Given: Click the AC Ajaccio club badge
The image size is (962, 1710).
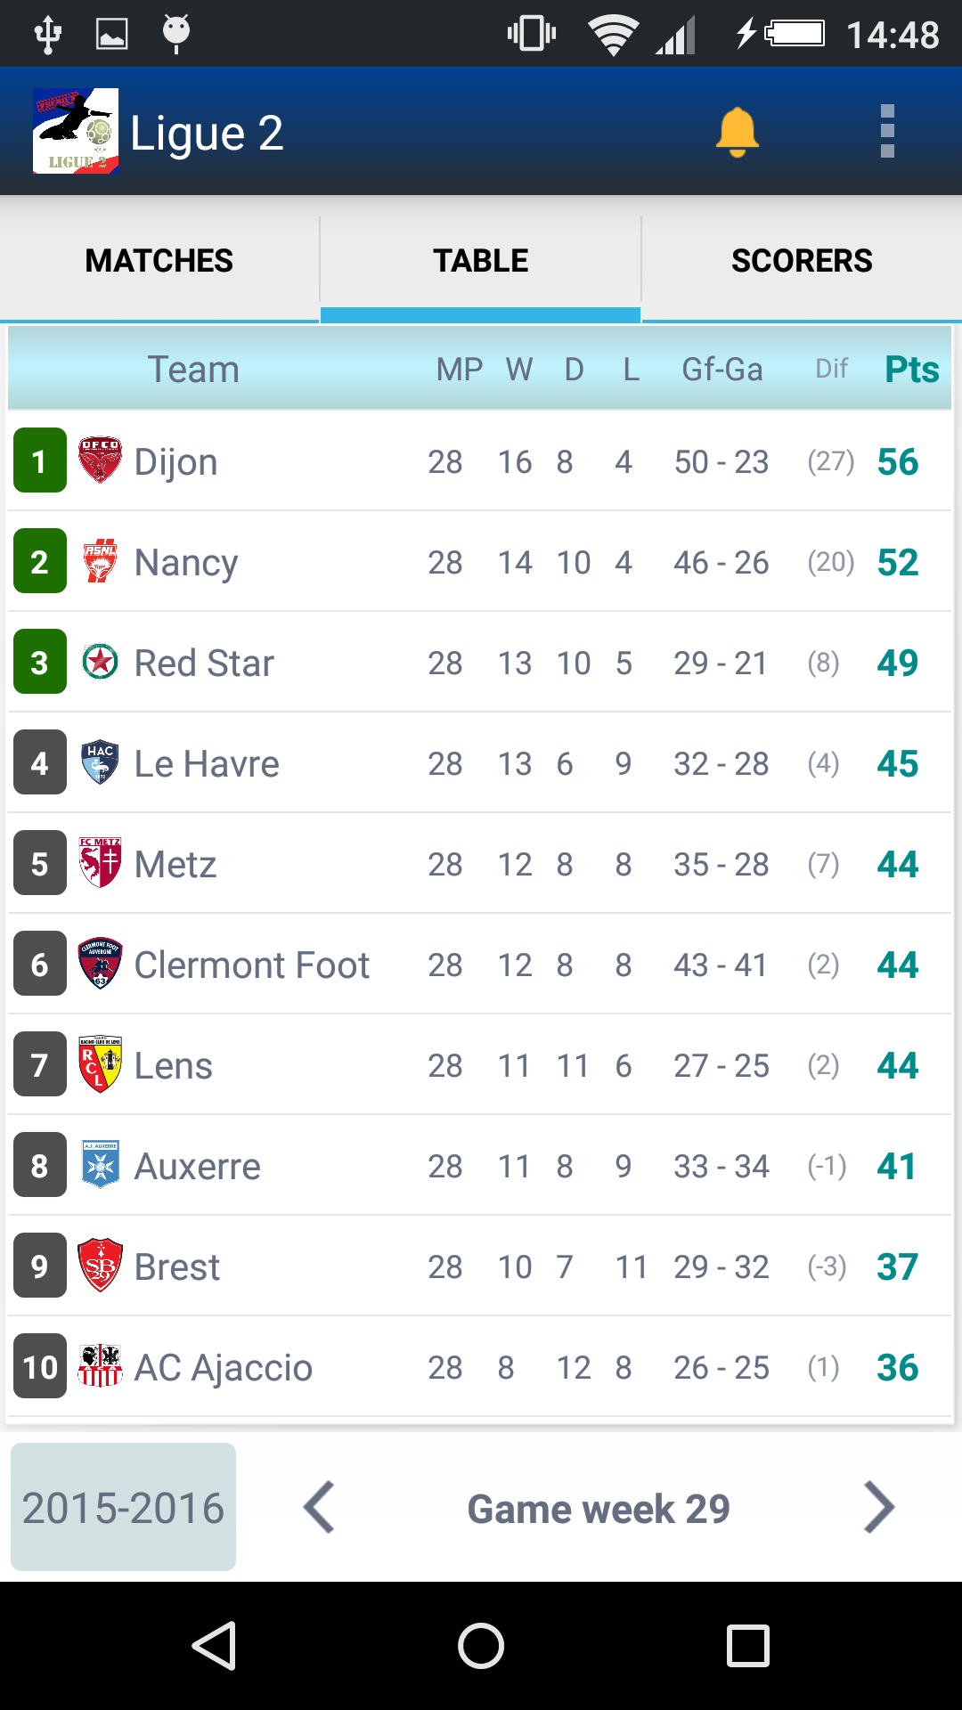Looking at the screenshot, I should pyautogui.click(x=101, y=1366).
